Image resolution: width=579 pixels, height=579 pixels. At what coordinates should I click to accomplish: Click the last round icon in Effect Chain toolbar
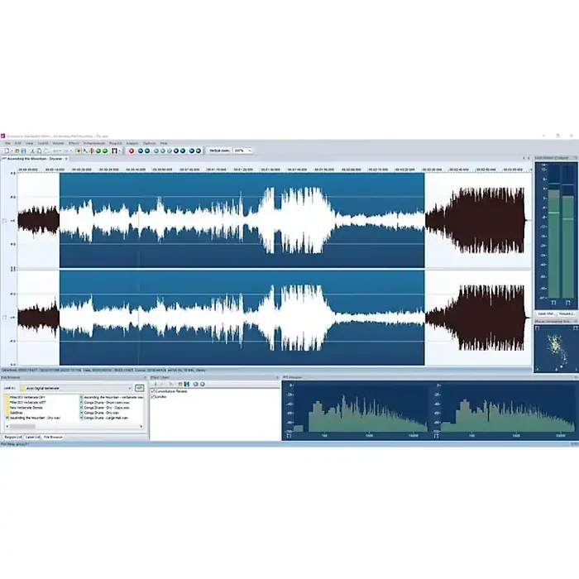click(202, 384)
